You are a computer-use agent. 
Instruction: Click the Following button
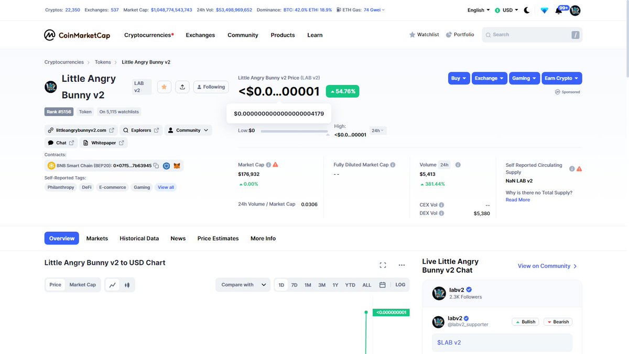point(211,87)
